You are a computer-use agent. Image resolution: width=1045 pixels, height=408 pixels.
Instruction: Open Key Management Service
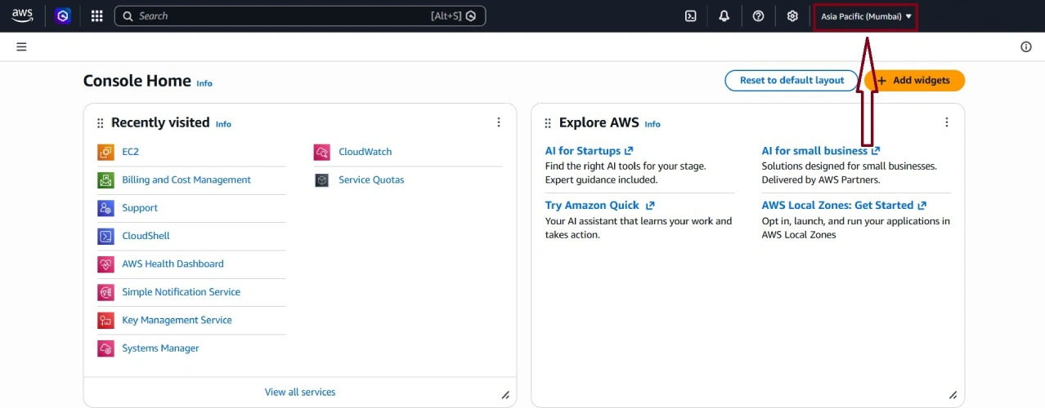tap(177, 320)
